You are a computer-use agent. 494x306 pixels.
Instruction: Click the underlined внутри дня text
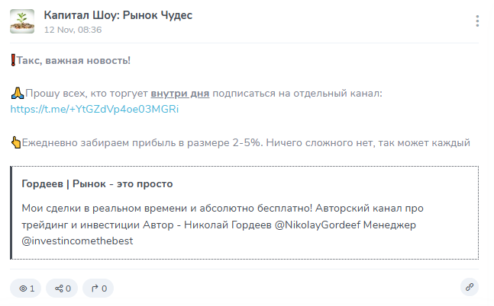180,94
